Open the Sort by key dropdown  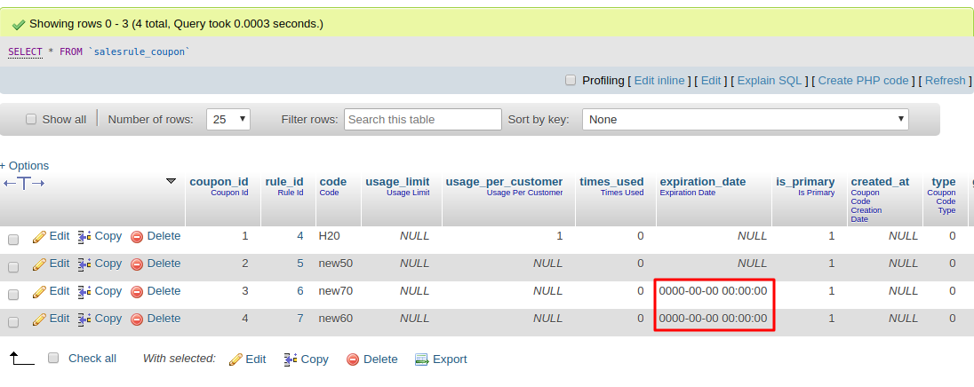(x=745, y=119)
